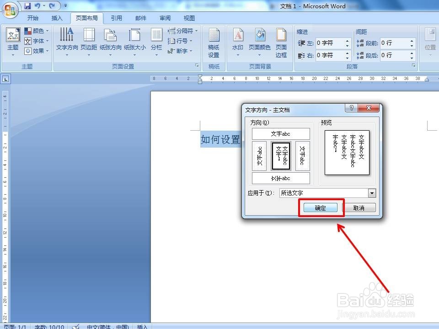
Task: Open Line Numbers (行号) dropdown
Action: 180,41
